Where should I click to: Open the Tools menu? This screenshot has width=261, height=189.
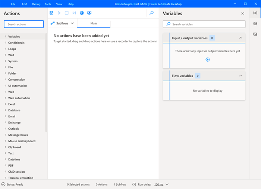[x=48, y=4]
